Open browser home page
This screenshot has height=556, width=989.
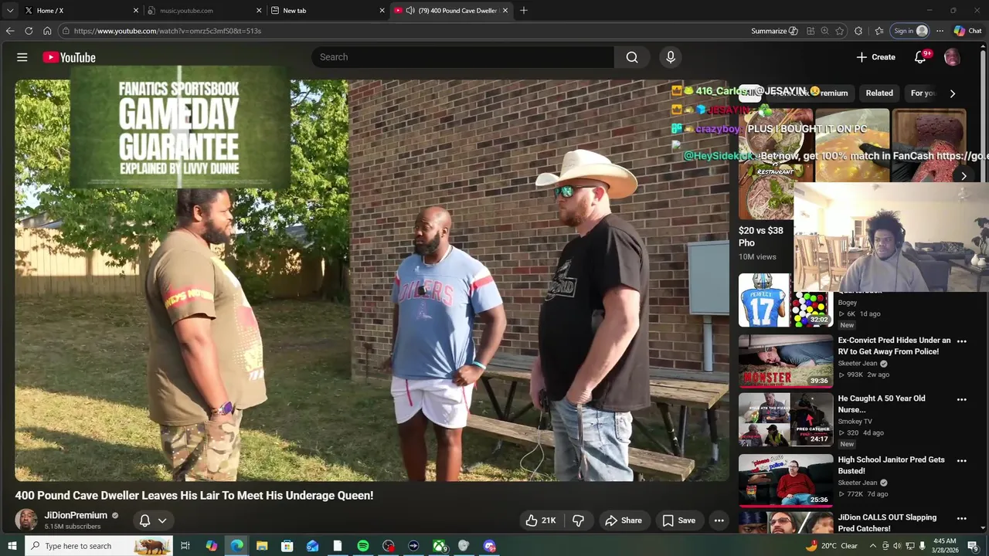click(x=47, y=31)
